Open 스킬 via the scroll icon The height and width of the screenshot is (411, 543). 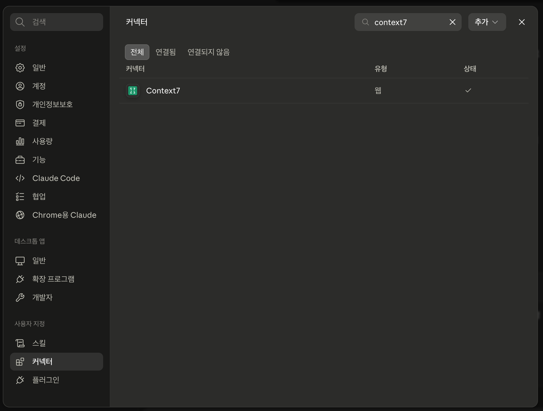tap(20, 343)
